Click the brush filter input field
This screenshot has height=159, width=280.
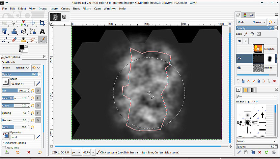[x=254, y=96]
